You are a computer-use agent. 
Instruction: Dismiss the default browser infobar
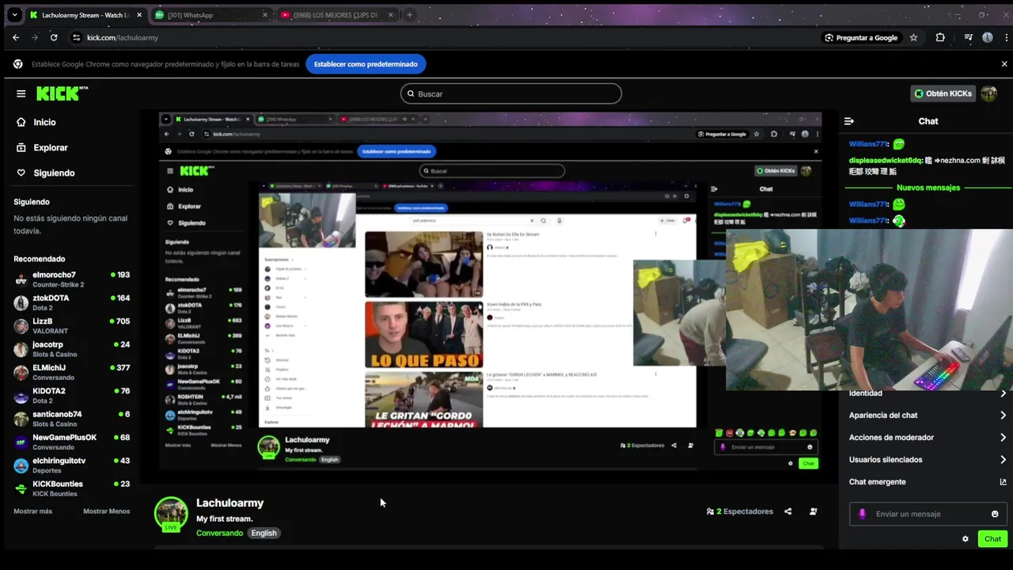1004,64
